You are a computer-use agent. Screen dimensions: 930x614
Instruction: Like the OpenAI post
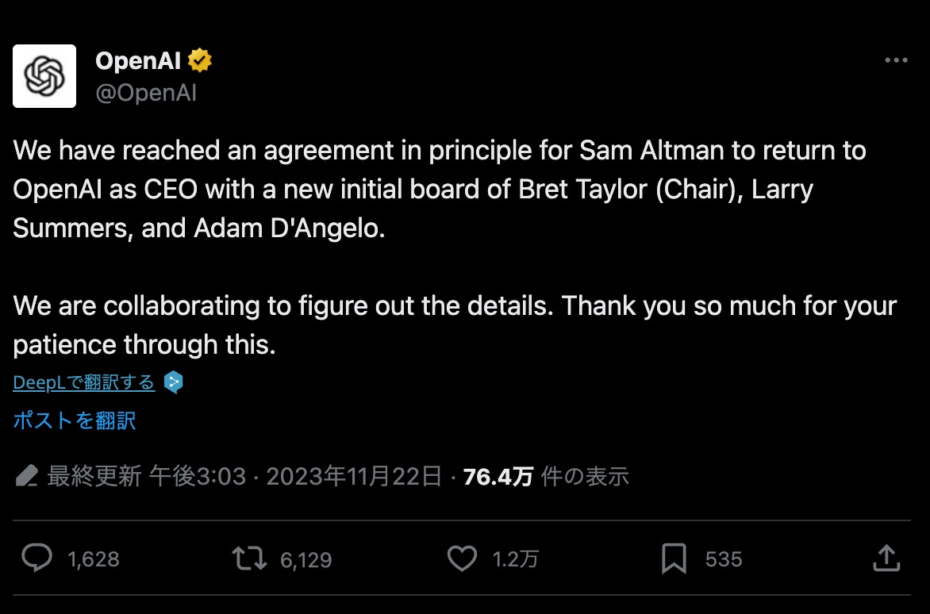point(461,558)
